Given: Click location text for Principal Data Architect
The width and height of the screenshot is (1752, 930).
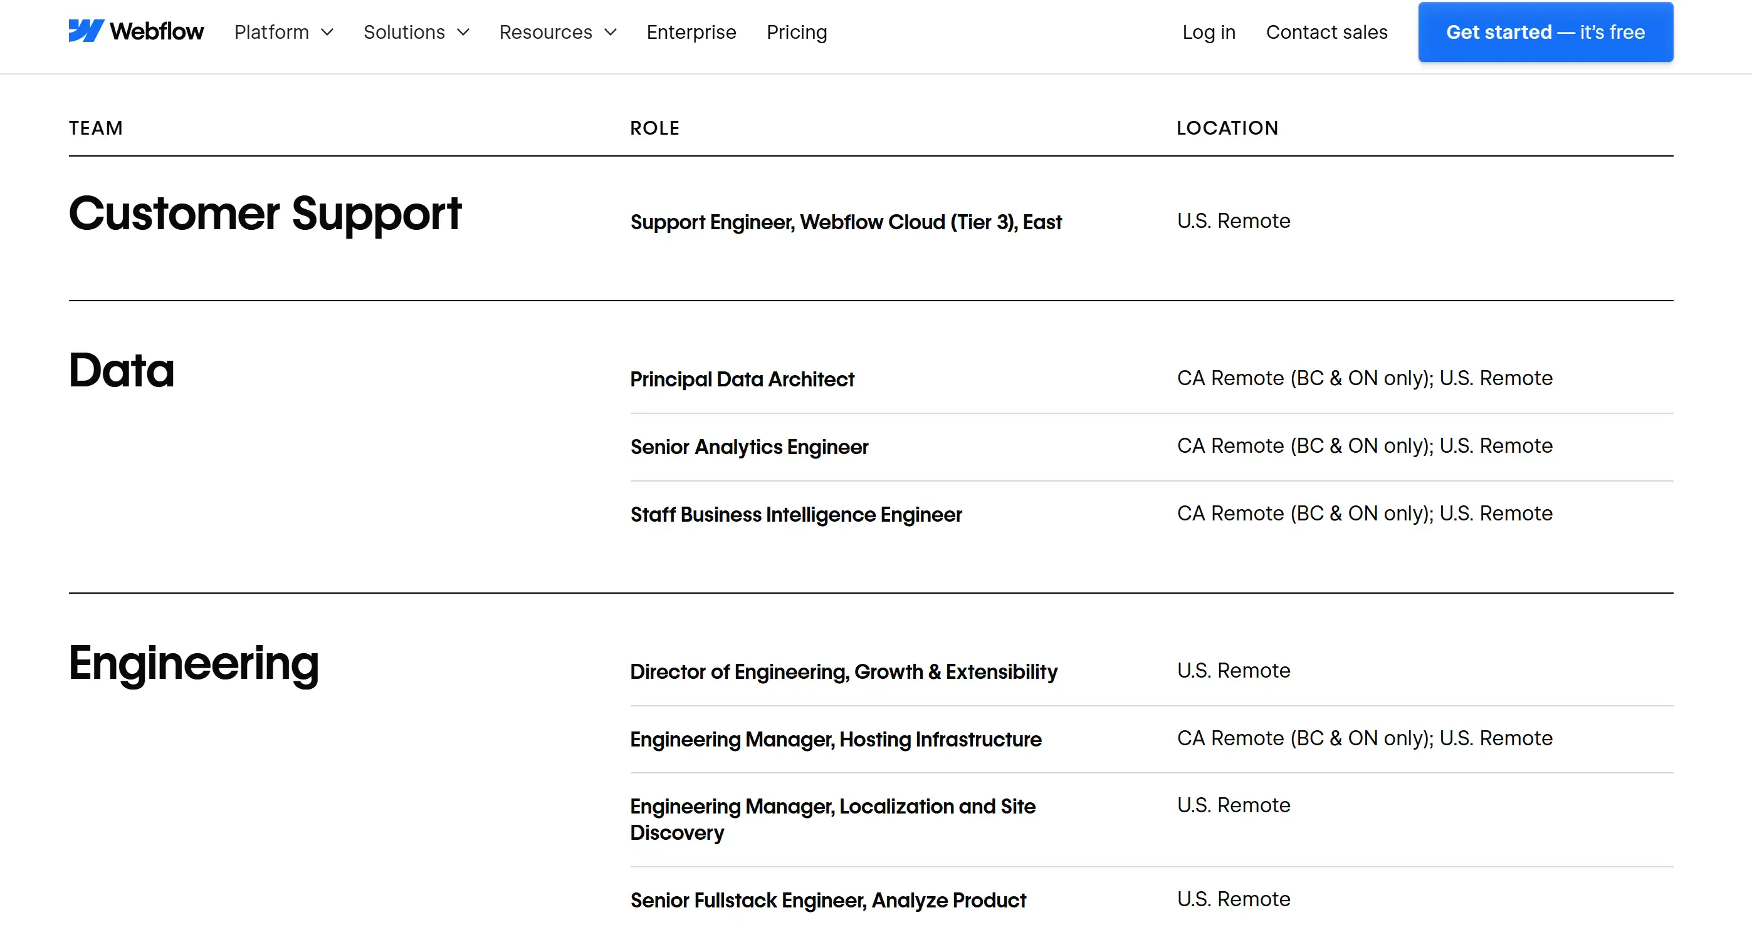Looking at the screenshot, I should [1365, 378].
